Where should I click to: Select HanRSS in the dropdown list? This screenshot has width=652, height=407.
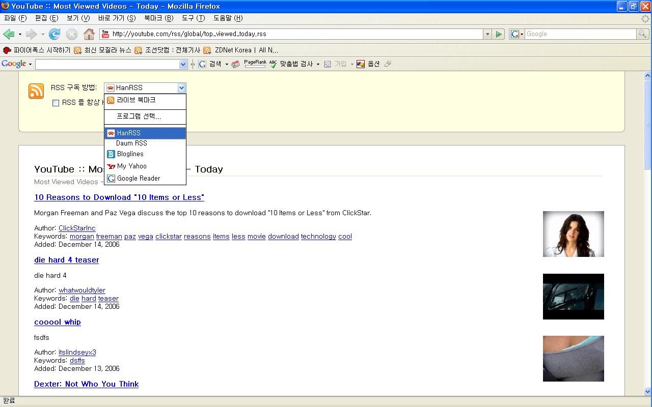pyautogui.click(x=145, y=133)
